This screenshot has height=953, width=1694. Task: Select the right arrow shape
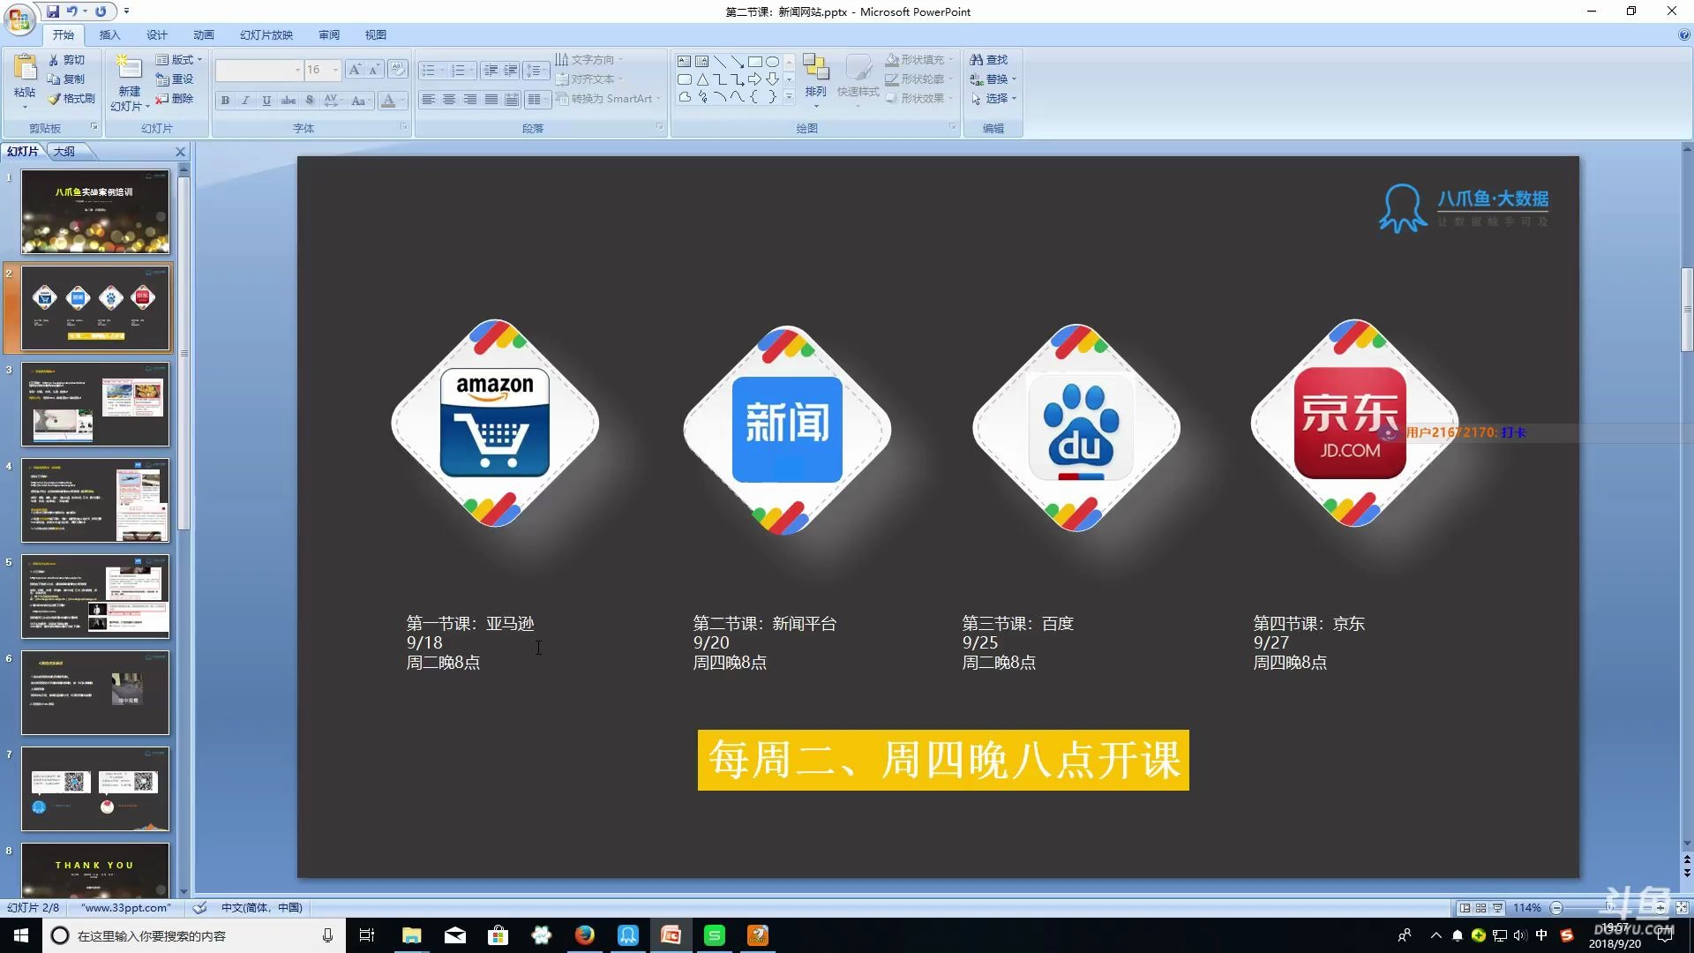pyautogui.click(x=754, y=79)
